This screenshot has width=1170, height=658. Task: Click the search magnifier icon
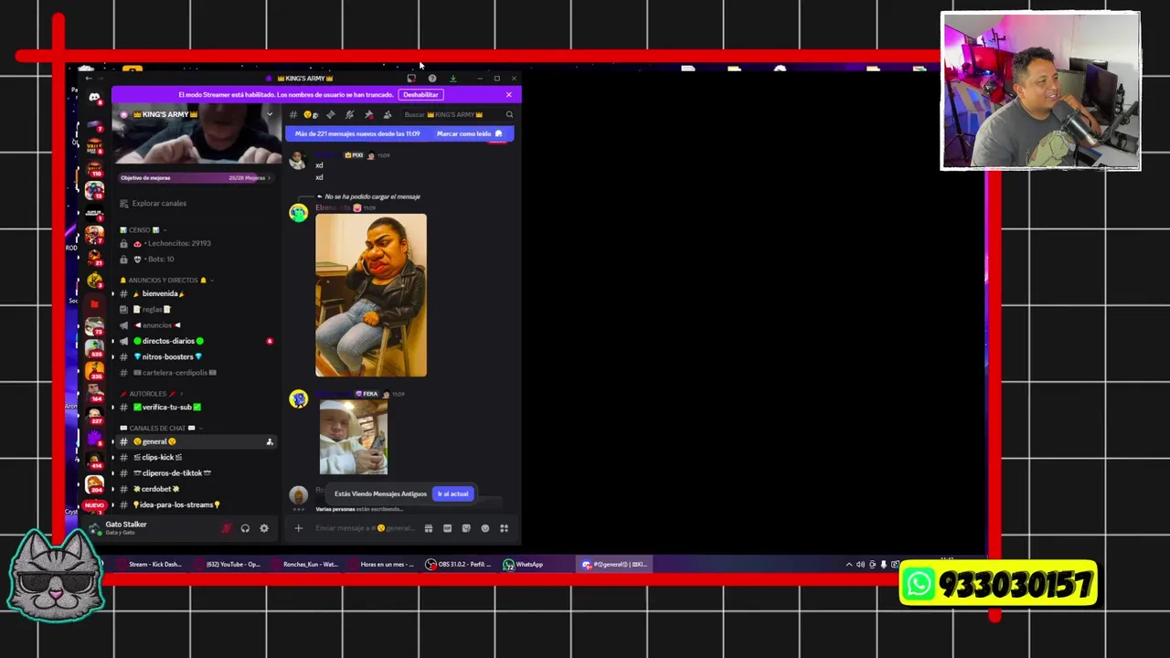point(509,114)
